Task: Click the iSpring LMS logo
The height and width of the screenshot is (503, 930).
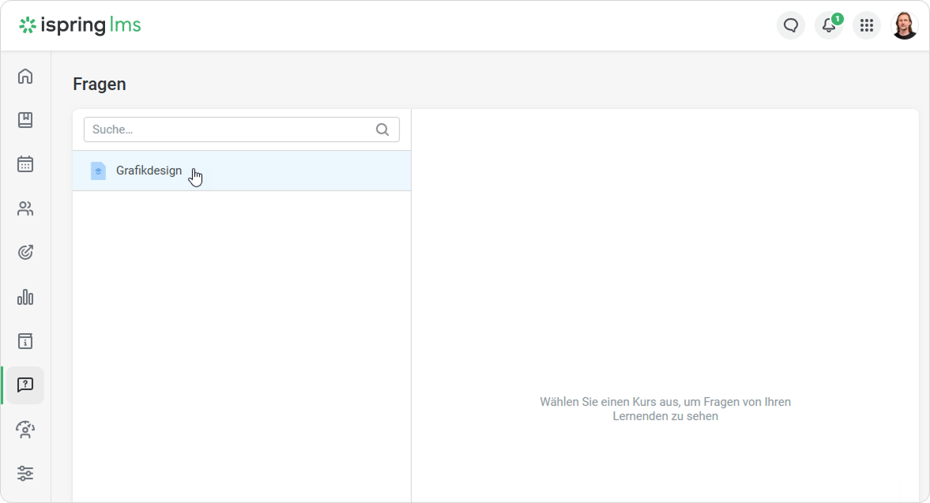Action: 80,25
